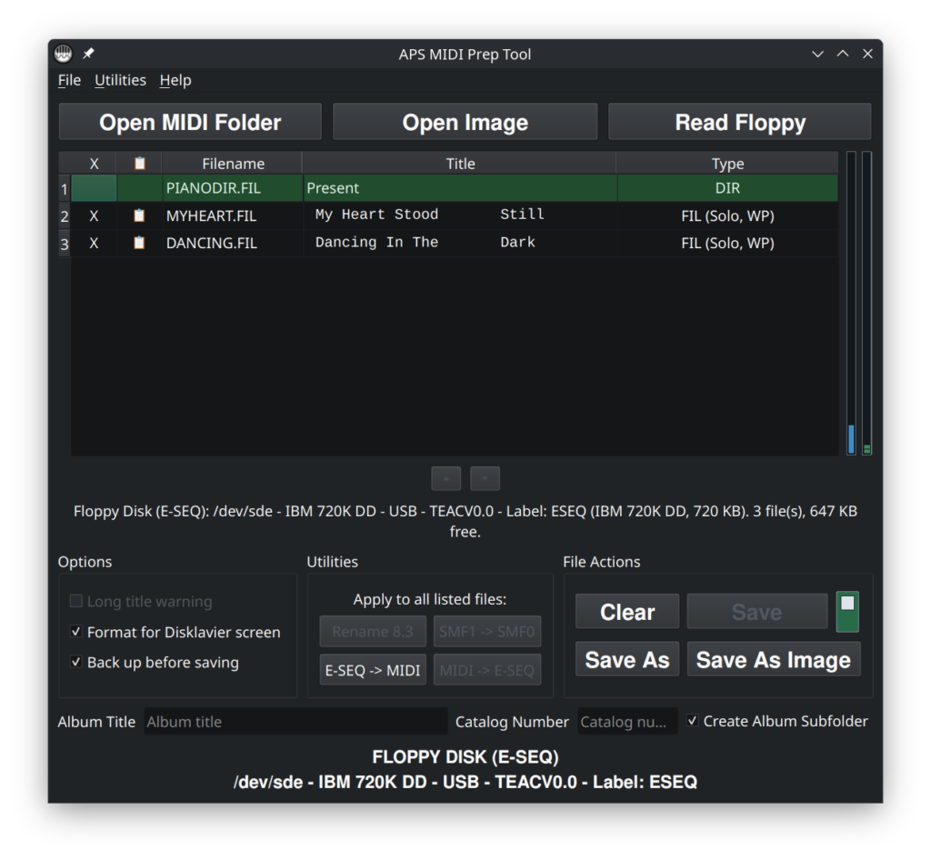The height and width of the screenshot is (860, 931).
Task: Click Open MIDI Folder button
Action: [190, 122]
